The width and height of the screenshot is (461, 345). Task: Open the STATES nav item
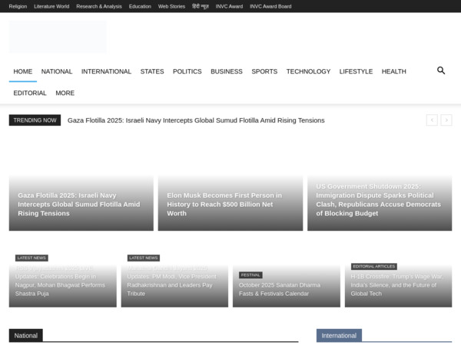[x=152, y=71]
